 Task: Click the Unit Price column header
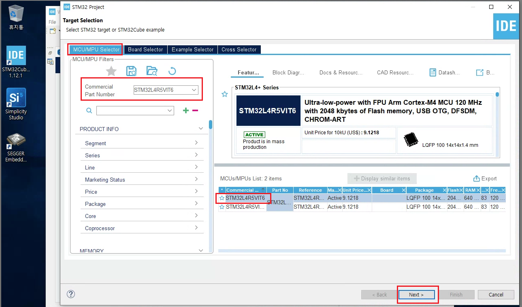click(x=356, y=190)
